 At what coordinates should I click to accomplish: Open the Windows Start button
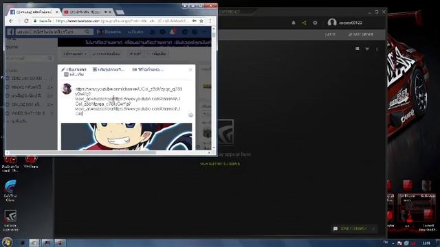tap(7, 242)
